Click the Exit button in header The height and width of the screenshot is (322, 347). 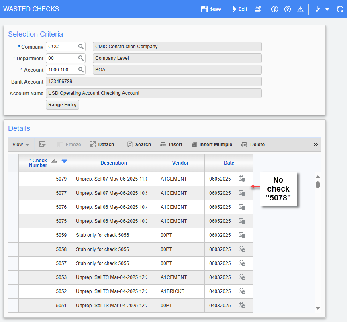point(238,9)
